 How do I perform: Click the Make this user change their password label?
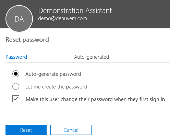pyautogui.click(x=95, y=99)
